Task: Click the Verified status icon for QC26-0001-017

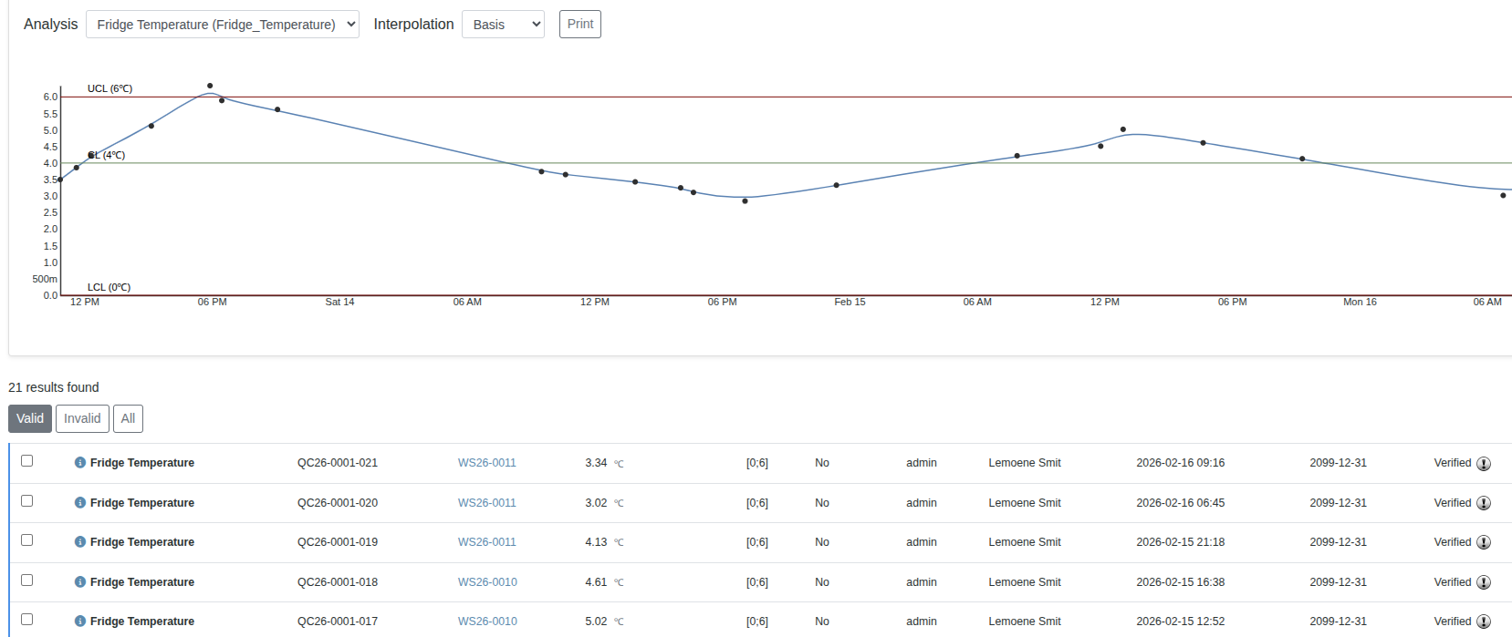Action: click(x=1484, y=622)
